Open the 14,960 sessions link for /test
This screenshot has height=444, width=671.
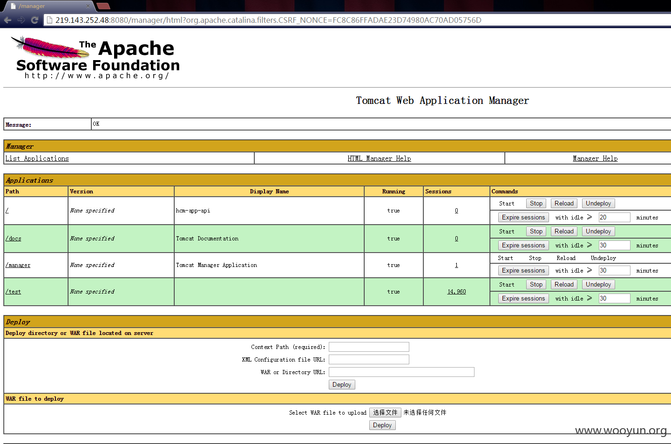(456, 292)
